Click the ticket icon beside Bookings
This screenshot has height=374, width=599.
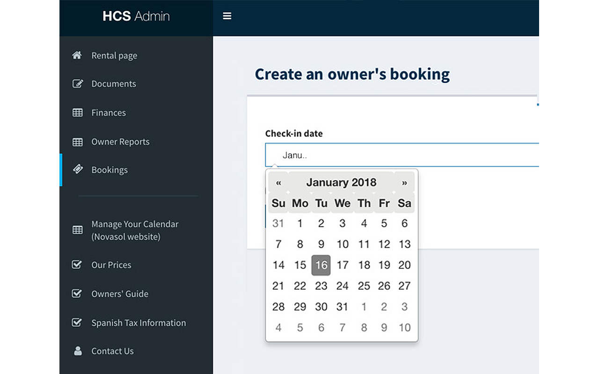pyautogui.click(x=78, y=170)
